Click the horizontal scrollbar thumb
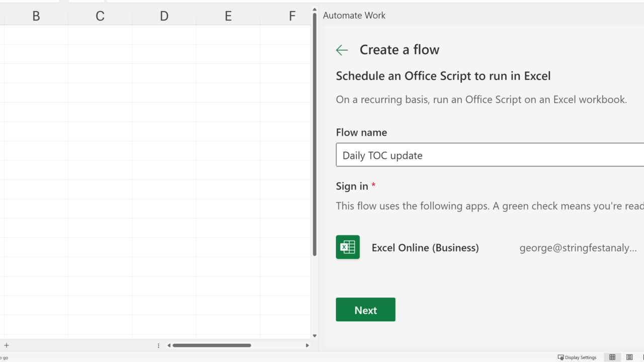Screen dimensions: 644x362 point(212,345)
